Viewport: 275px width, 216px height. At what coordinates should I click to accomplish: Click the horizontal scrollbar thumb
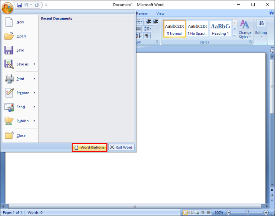135,206
